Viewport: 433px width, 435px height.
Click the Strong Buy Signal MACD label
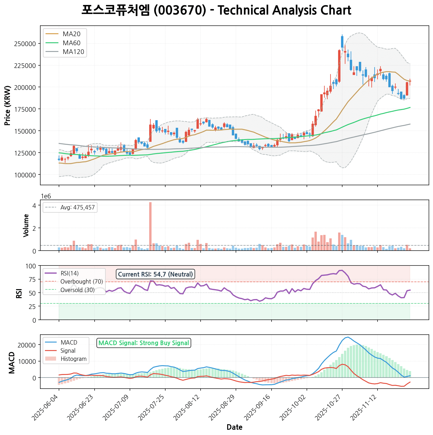click(144, 343)
